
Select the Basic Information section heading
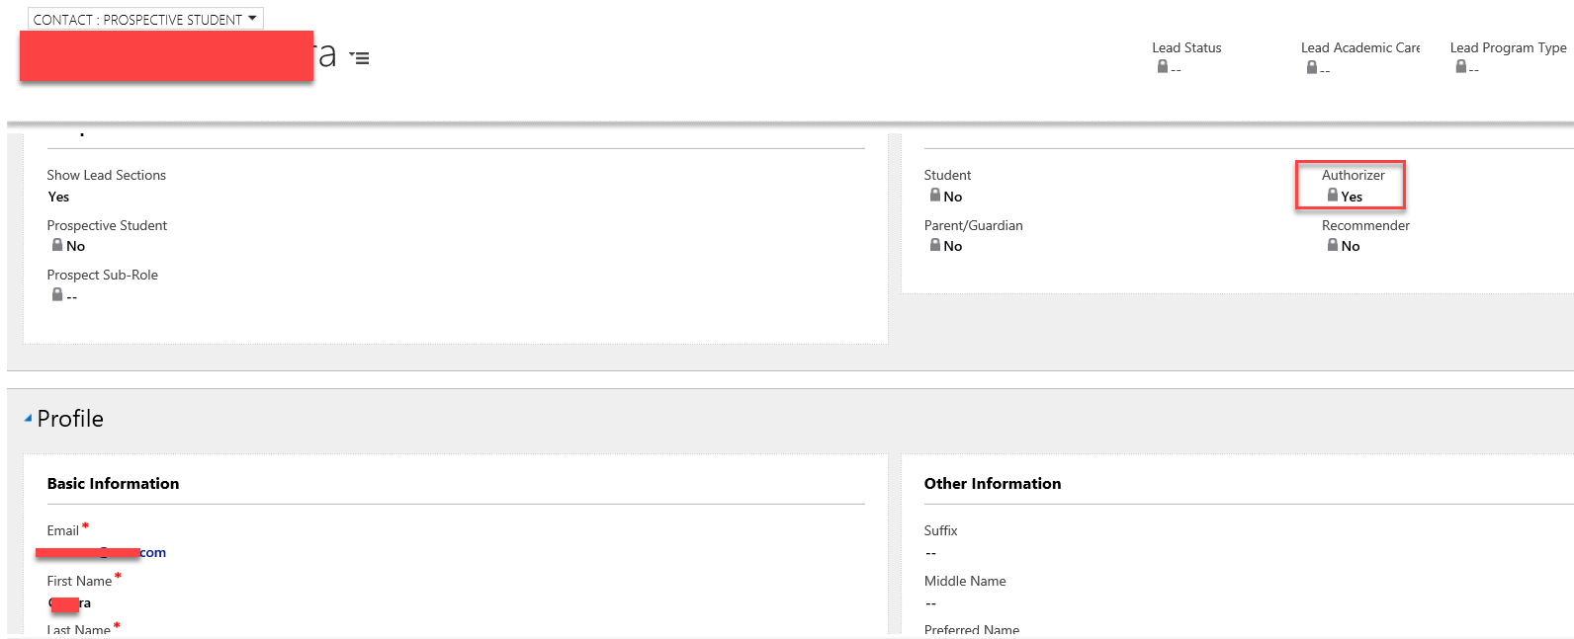(x=113, y=483)
